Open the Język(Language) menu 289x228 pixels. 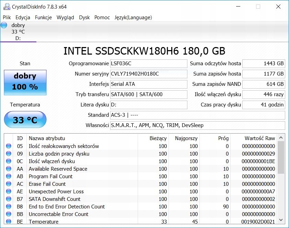(133, 18)
